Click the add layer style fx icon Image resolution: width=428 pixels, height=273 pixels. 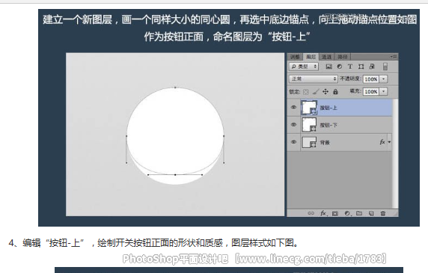click(x=323, y=213)
